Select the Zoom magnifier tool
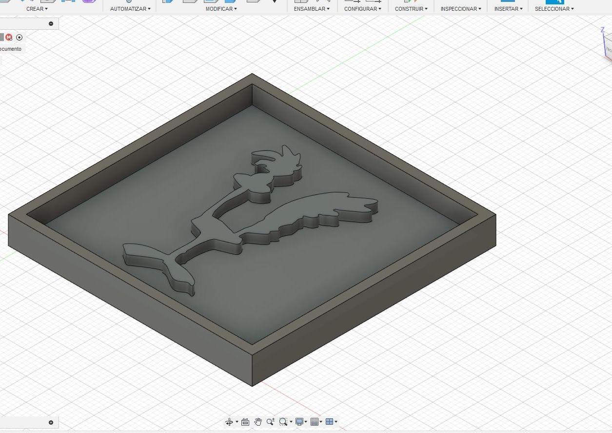612x433 pixels. pyautogui.click(x=271, y=422)
